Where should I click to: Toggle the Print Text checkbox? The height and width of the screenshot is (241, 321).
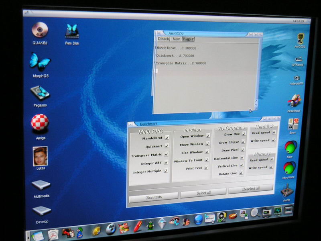(206, 167)
